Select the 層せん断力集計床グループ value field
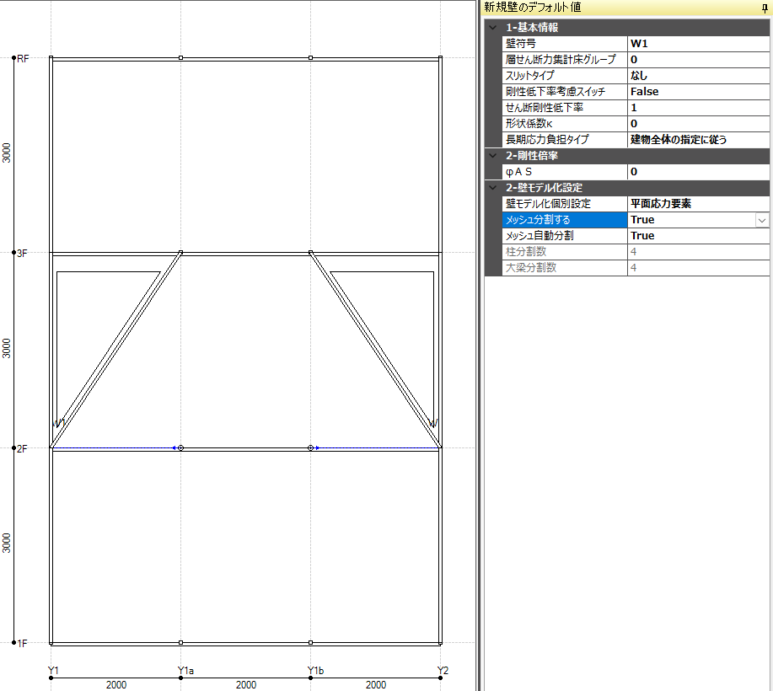 698,60
